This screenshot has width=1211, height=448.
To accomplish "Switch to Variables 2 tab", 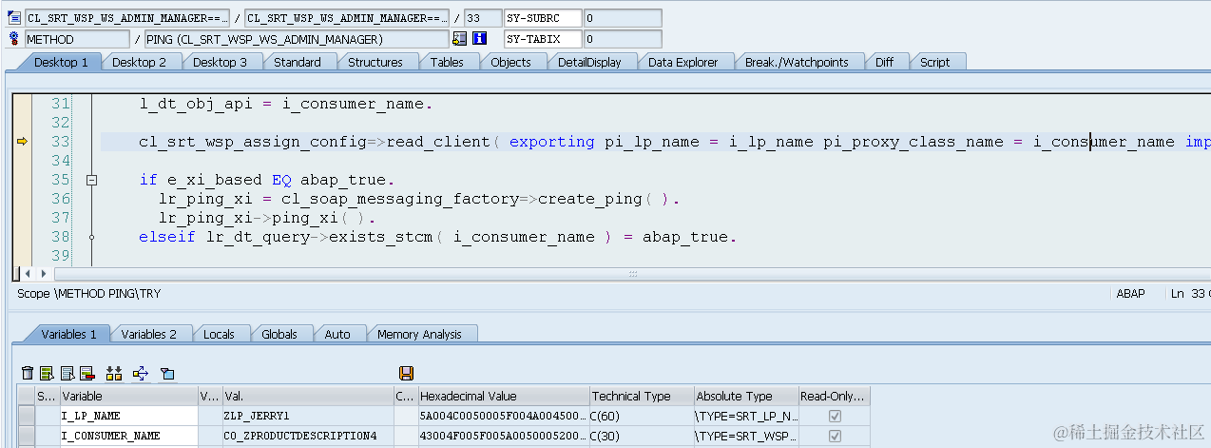I will (x=149, y=334).
